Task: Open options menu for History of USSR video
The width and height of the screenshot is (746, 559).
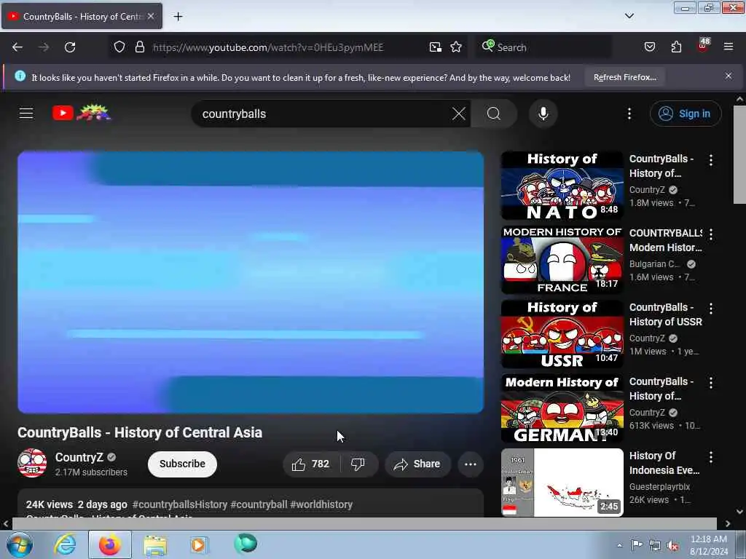Action: pos(711,309)
